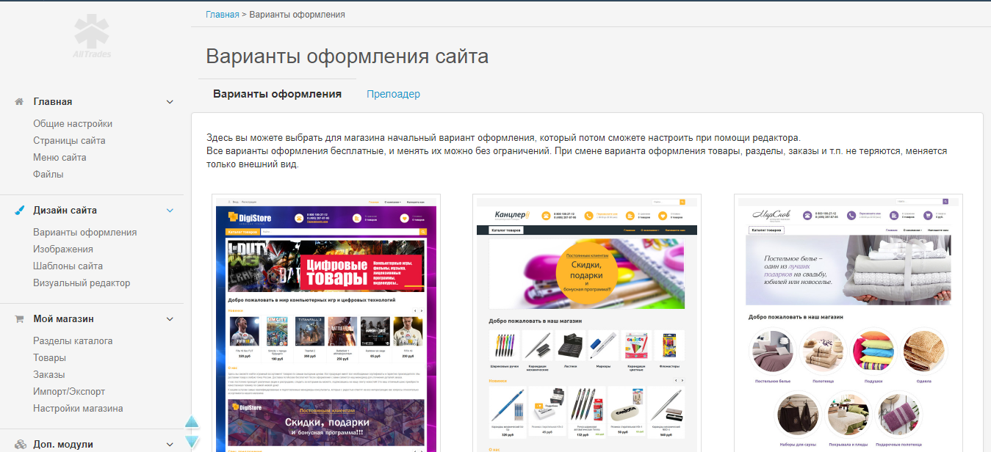Collapse the Главная sidebar section
This screenshot has width=991, height=452.
tap(170, 101)
